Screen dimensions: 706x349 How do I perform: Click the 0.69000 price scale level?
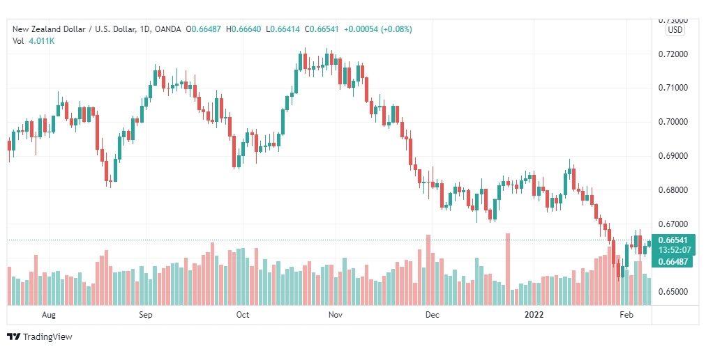coord(674,156)
